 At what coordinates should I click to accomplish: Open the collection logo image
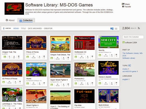click(14, 8)
